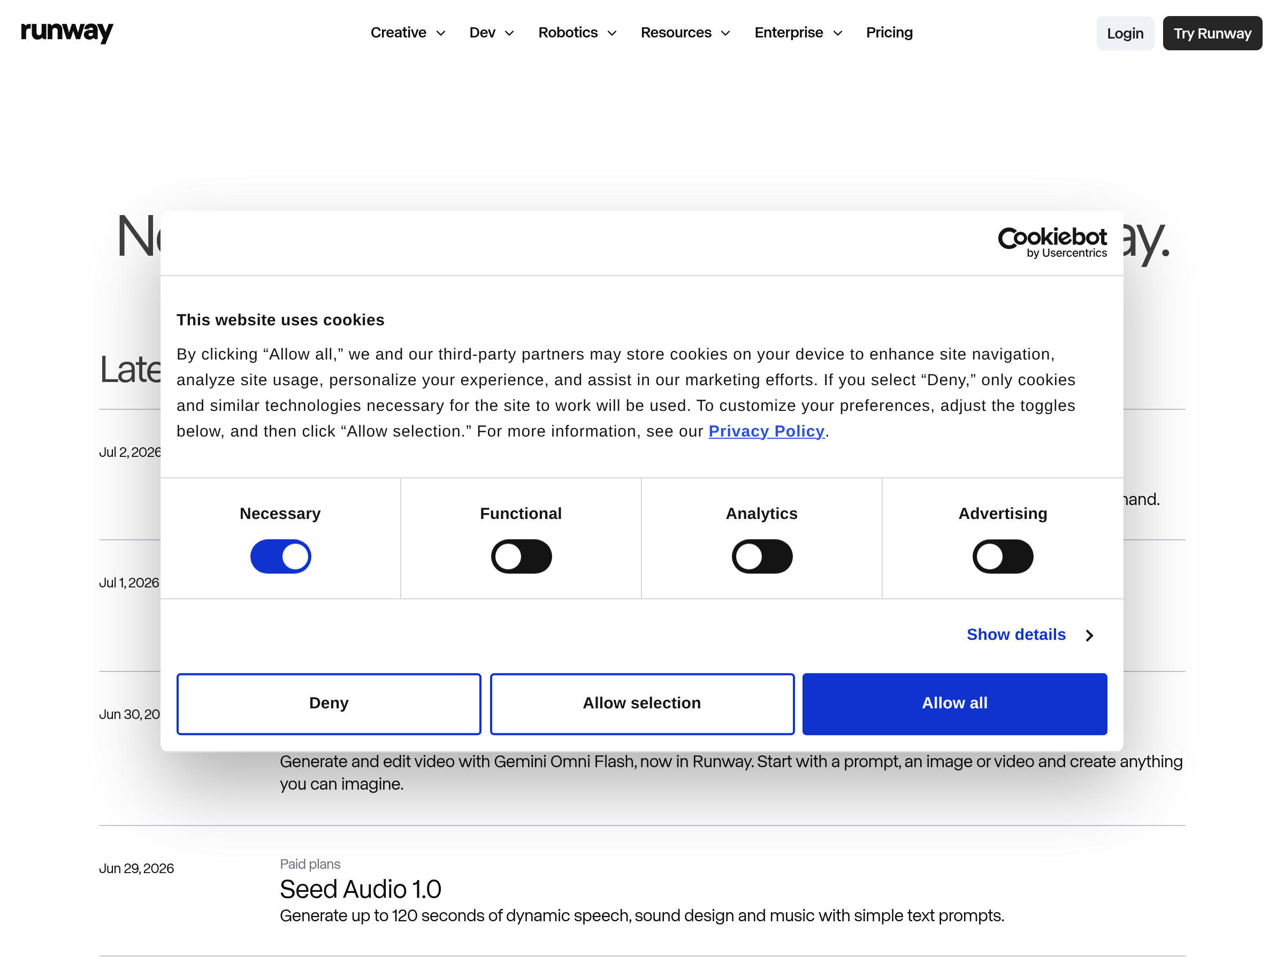Click the "Jul 1, 2026" date

tap(129, 583)
